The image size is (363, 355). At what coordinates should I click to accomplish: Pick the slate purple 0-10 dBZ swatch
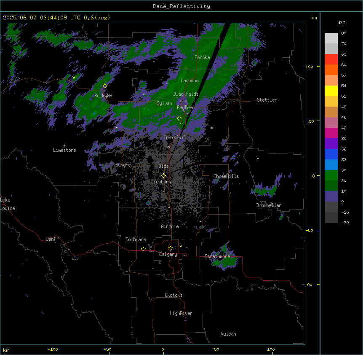(331, 196)
